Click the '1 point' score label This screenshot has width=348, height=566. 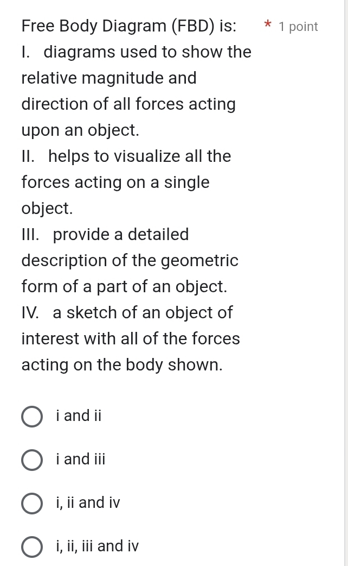point(298,27)
